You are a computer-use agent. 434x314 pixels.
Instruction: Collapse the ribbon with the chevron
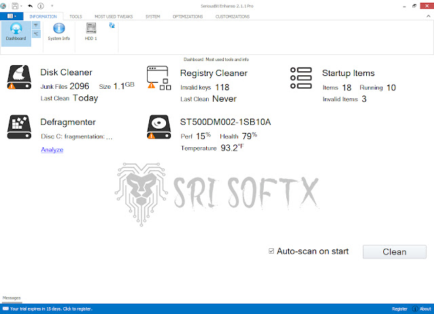pyautogui.click(x=429, y=16)
